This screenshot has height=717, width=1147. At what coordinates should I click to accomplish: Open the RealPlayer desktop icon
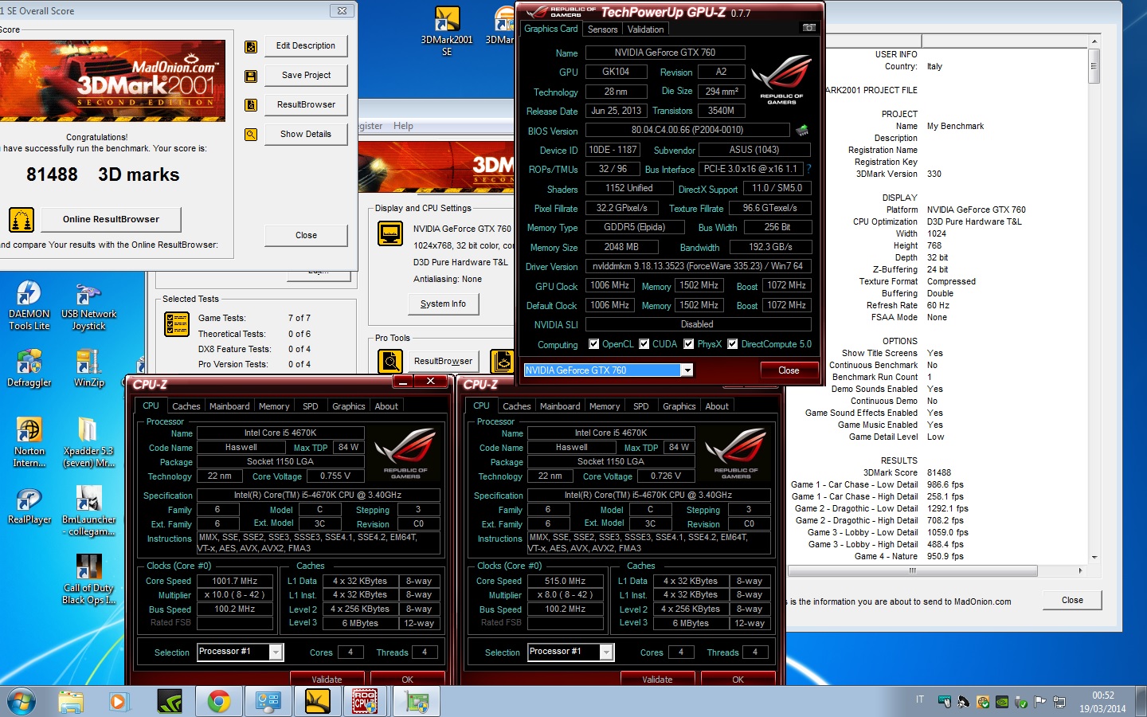point(29,506)
